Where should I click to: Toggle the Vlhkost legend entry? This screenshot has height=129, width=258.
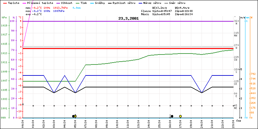[64, 3]
